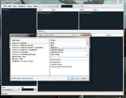Click the Playlist Layout column header
Image resolution: width=126 pixels, height=98 pixels.
click(69, 59)
